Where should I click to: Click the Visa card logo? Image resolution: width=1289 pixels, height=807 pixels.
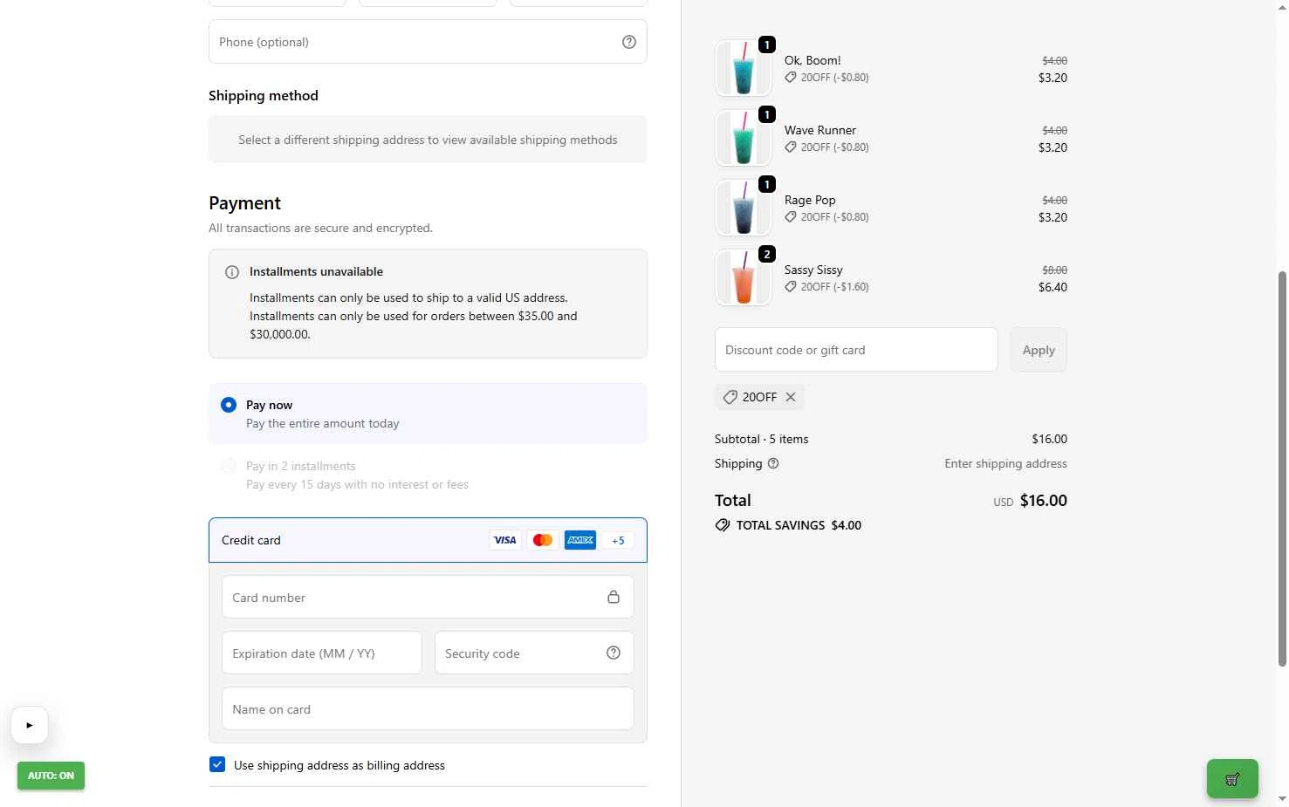pos(505,540)
